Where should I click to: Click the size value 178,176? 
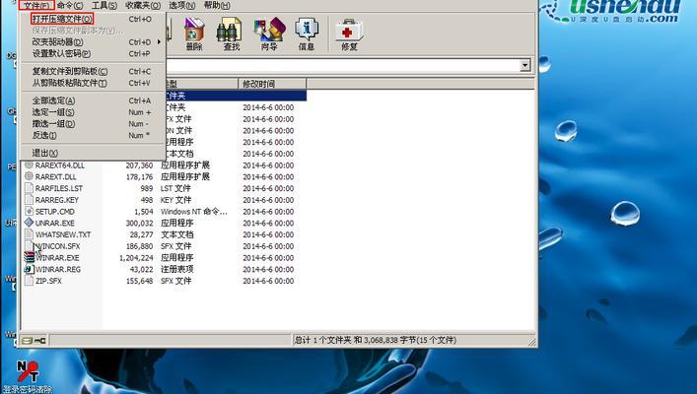[139, 176]
